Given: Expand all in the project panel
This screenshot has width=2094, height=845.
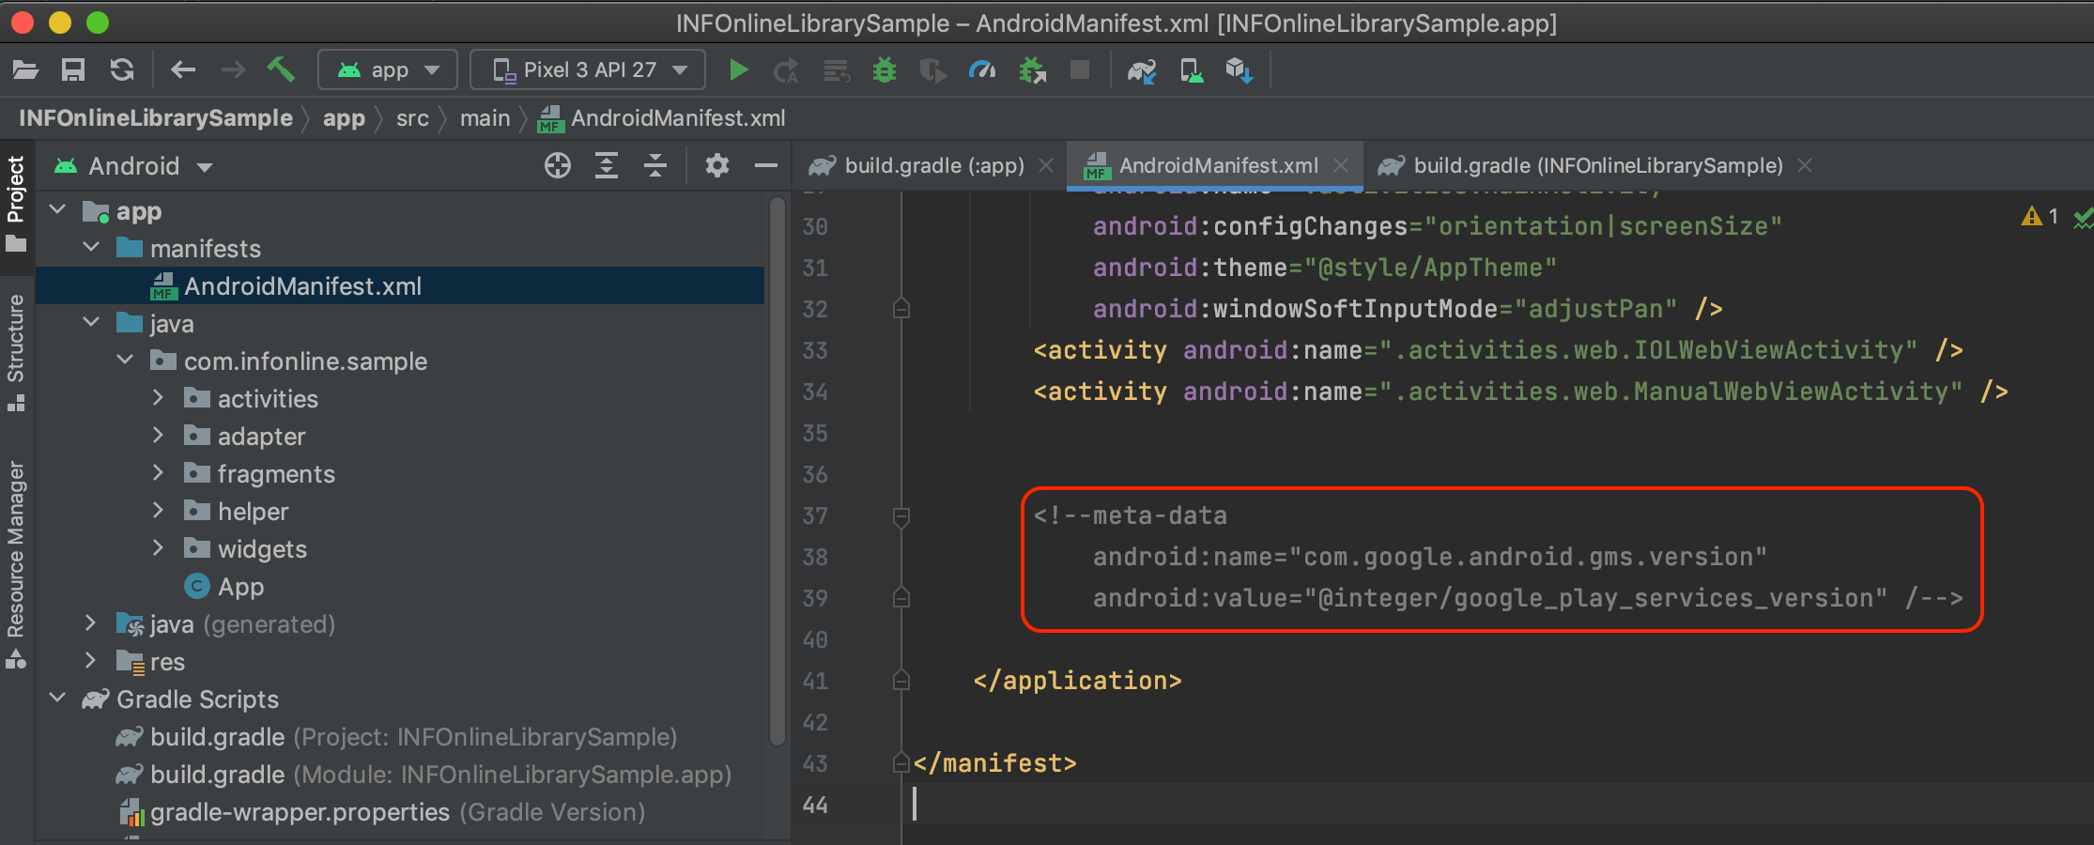Looking at the screenshot, I should tap(607, 166).
